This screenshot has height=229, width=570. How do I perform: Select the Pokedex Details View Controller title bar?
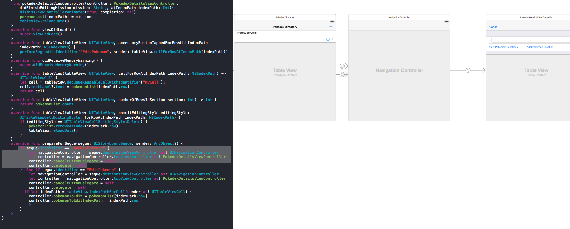click(536, 17)
